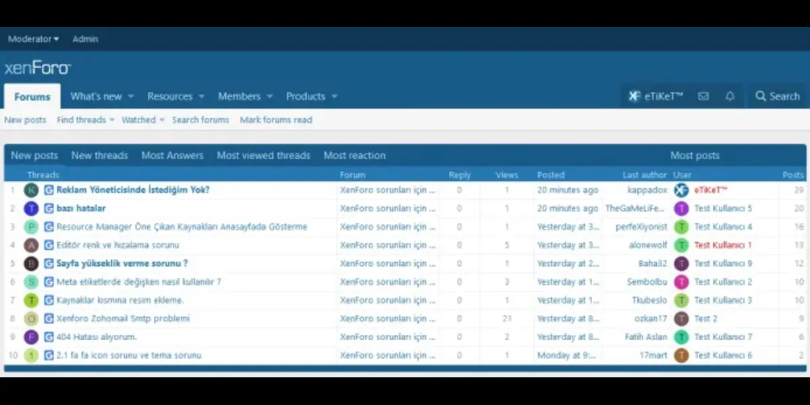Switch to New threads tab
The image size is (810, 405).
click(100, 156)
